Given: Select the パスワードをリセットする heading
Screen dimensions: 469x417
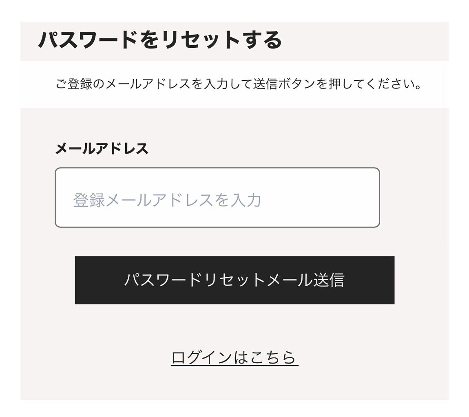Looking at the screenshot, I should click(x=160, y=40).
